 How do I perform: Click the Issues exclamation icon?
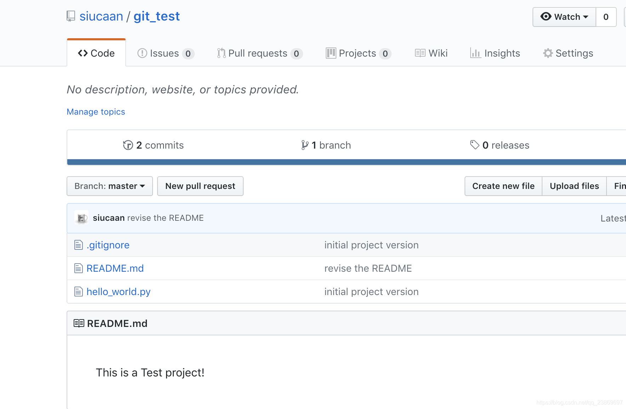click(142, 53)
